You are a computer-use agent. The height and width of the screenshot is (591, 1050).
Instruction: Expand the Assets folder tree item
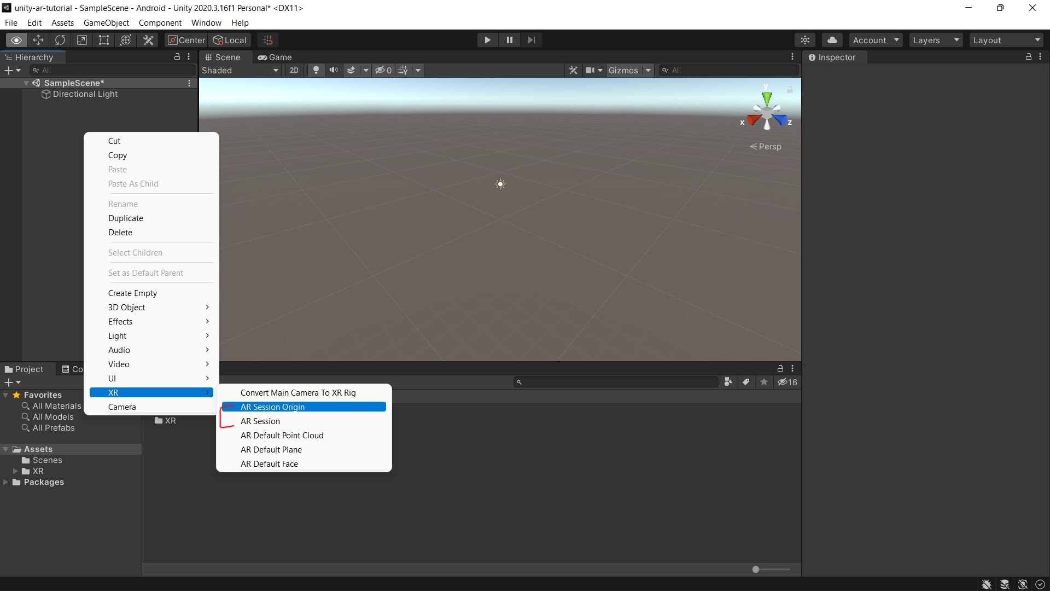(x=6, y=448)
